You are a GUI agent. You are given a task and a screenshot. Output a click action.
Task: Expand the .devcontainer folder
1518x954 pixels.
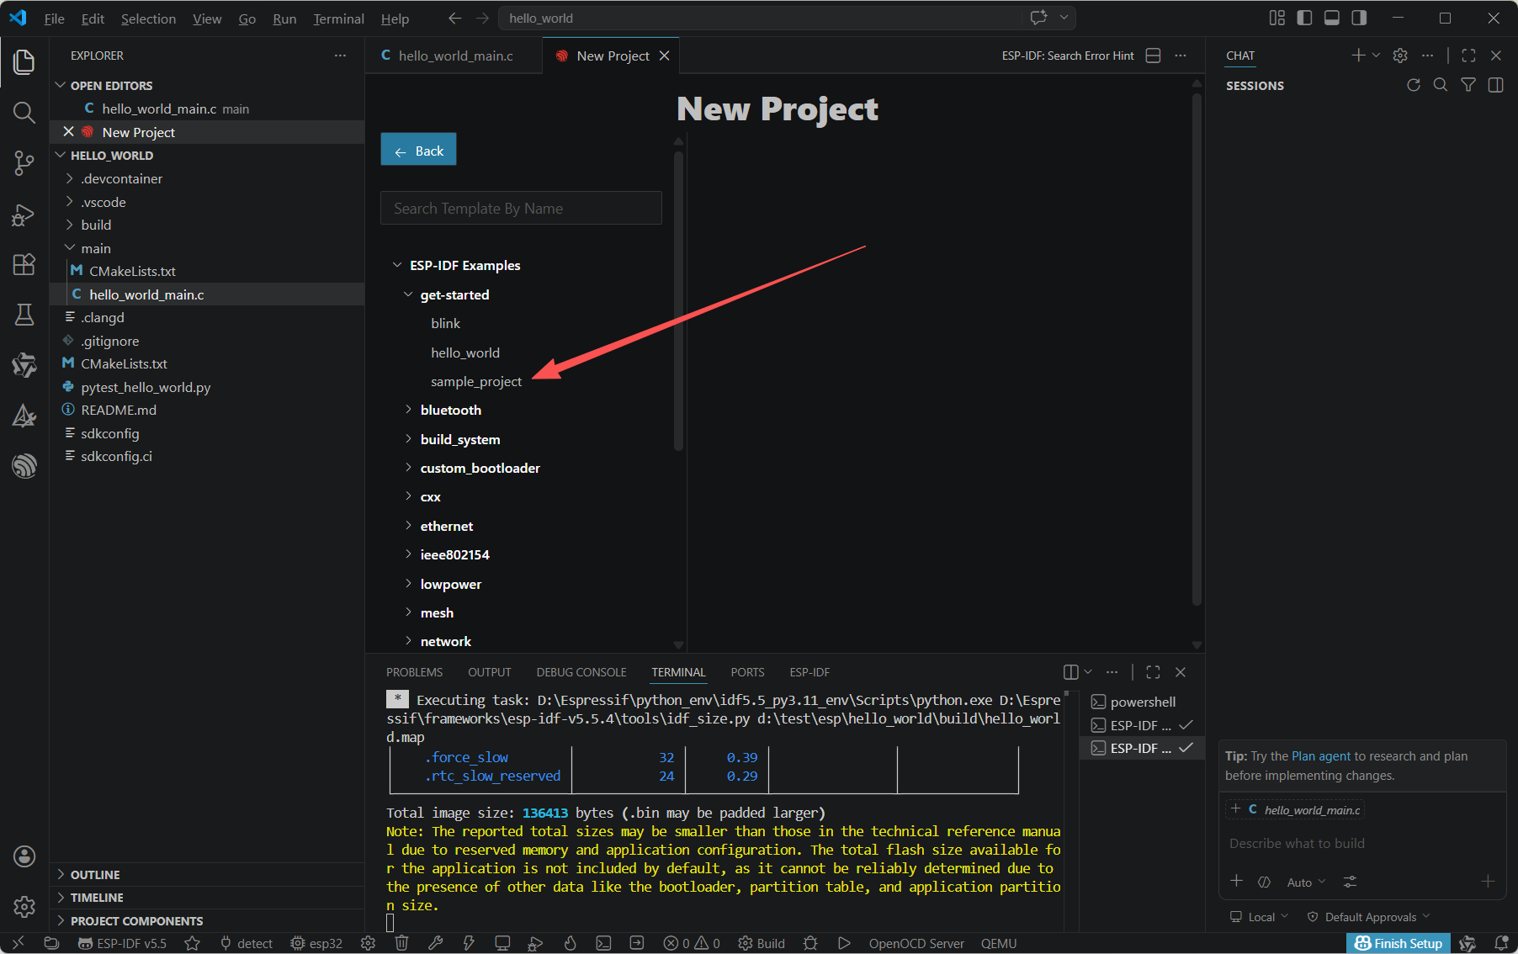coord(121,178)
